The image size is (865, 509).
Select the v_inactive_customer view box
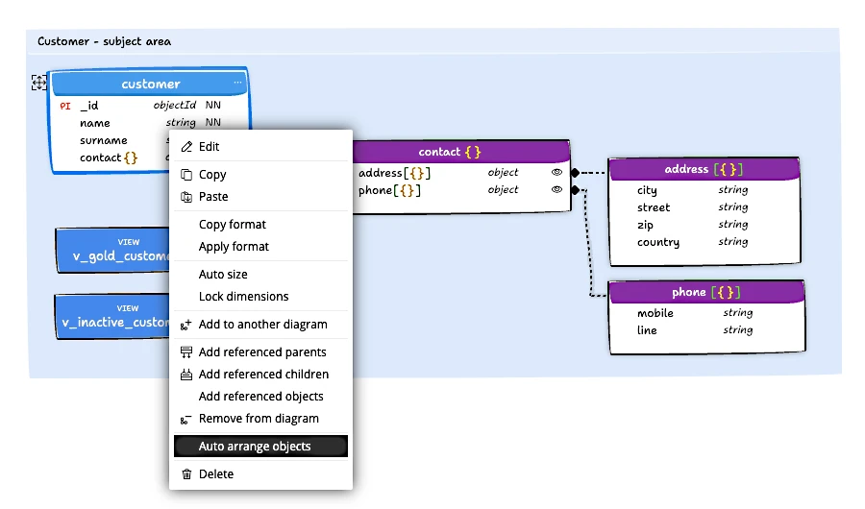(x=112, y=317)
